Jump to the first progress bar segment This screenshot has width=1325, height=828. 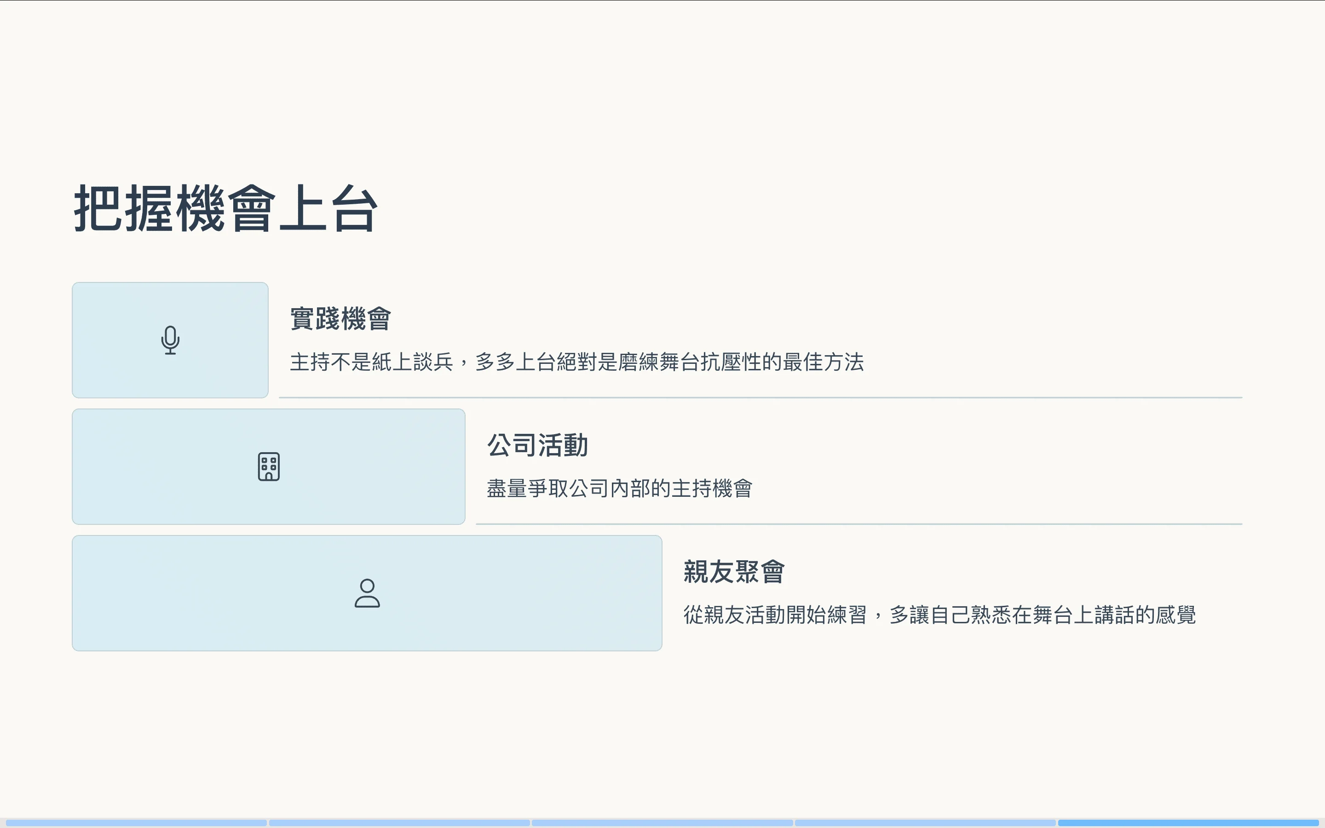tap(136, 822)
